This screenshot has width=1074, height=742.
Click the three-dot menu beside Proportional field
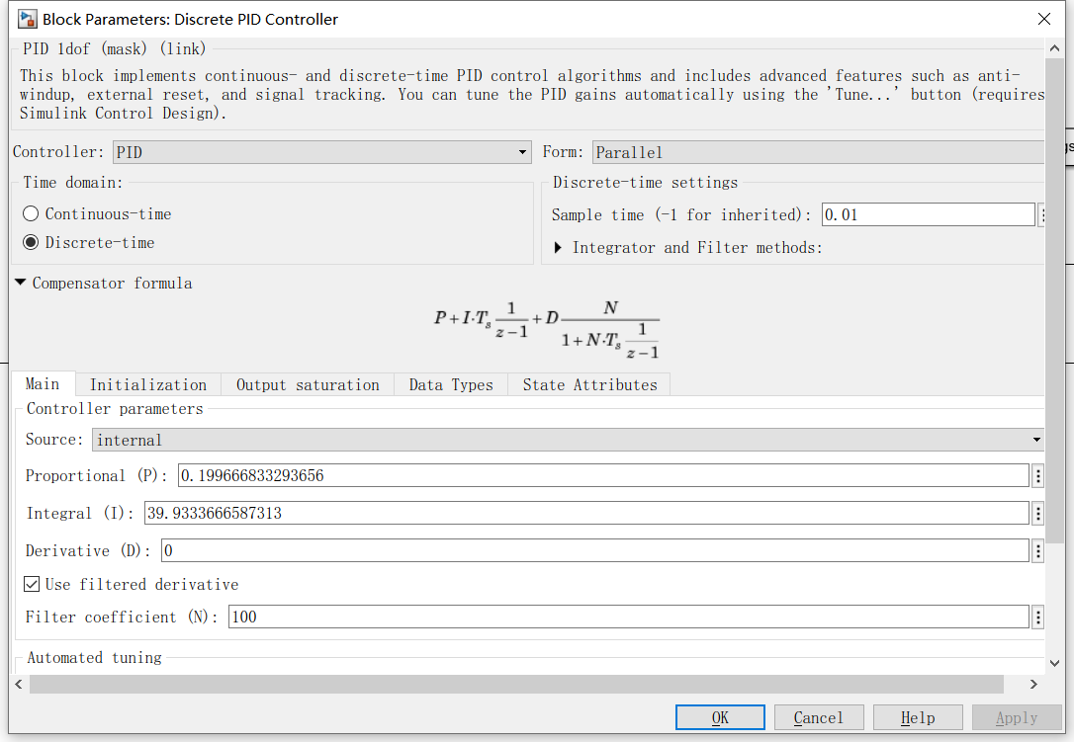(x=1037, y=476)
